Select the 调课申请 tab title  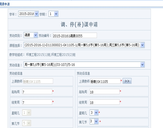(5, 4)
